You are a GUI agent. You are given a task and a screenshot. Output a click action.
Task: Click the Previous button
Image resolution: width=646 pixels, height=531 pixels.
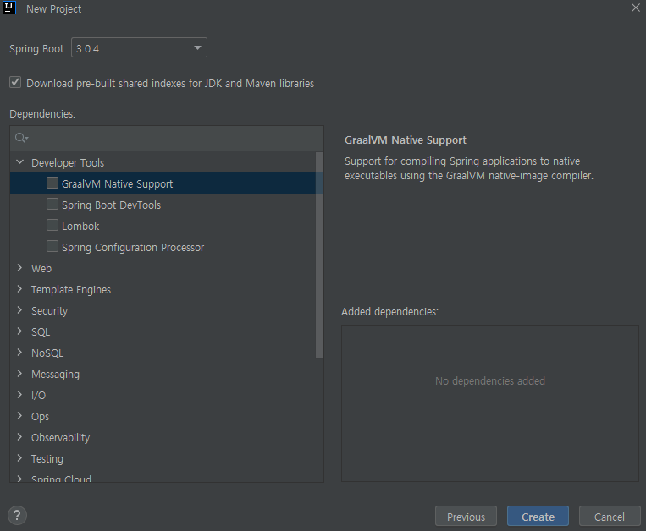(x=466, y=516)
